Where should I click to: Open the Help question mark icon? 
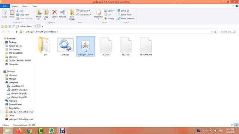pos(237,6)
